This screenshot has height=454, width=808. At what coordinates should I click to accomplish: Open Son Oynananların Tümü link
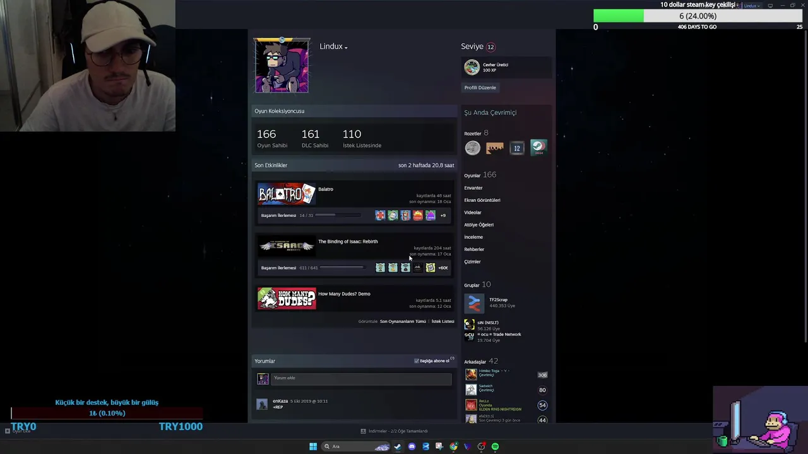click(x=403, y=322)
